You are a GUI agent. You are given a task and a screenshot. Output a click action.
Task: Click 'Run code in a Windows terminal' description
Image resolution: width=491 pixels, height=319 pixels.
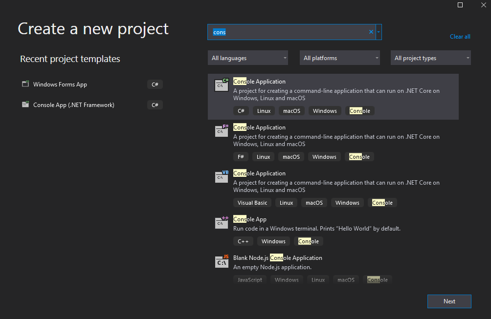coord(316,229)
